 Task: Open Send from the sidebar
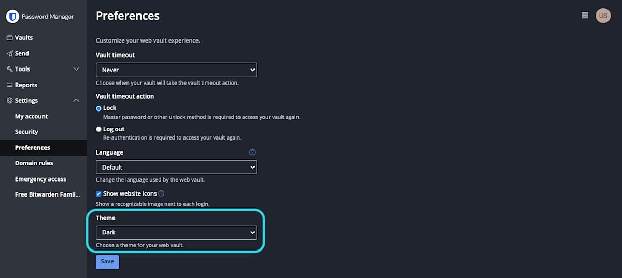(22, 53)
